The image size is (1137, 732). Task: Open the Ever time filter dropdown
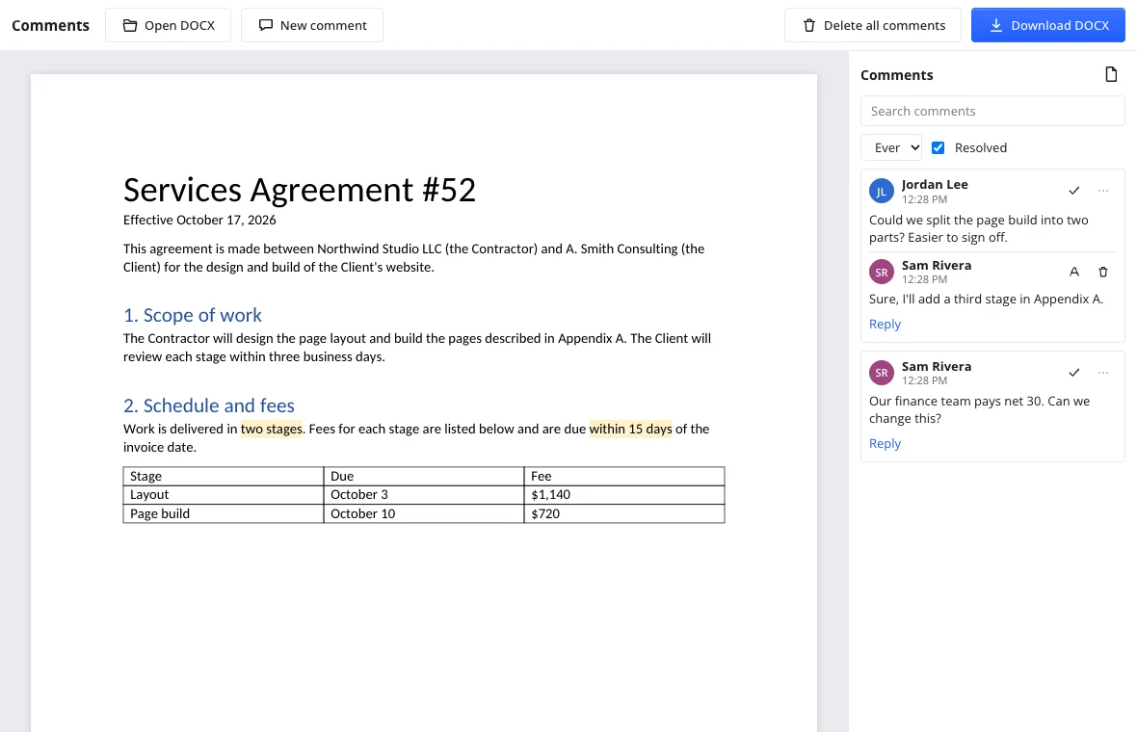pyautogui.click(x=890, y=148)
